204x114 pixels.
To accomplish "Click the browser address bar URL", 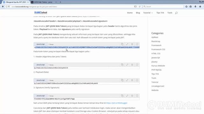I will pos(34,7).
